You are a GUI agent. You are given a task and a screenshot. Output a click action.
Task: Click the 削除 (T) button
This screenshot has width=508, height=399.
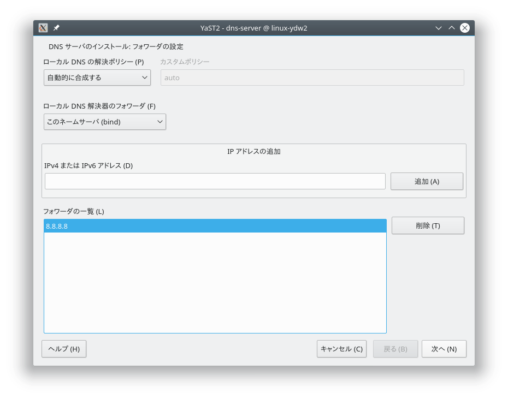pyautogui.click(x=428, y=225)
